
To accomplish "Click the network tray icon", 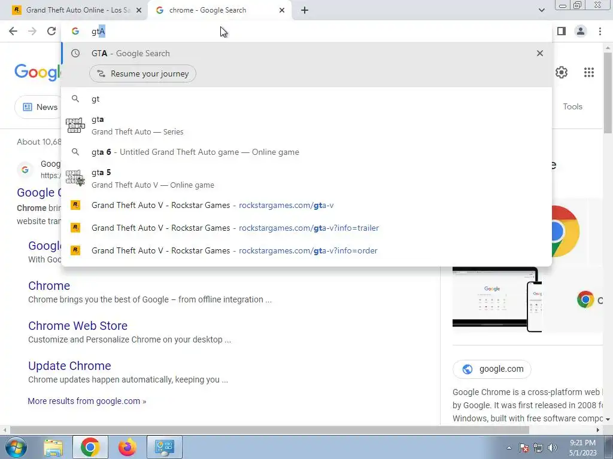I will (538, 448).
